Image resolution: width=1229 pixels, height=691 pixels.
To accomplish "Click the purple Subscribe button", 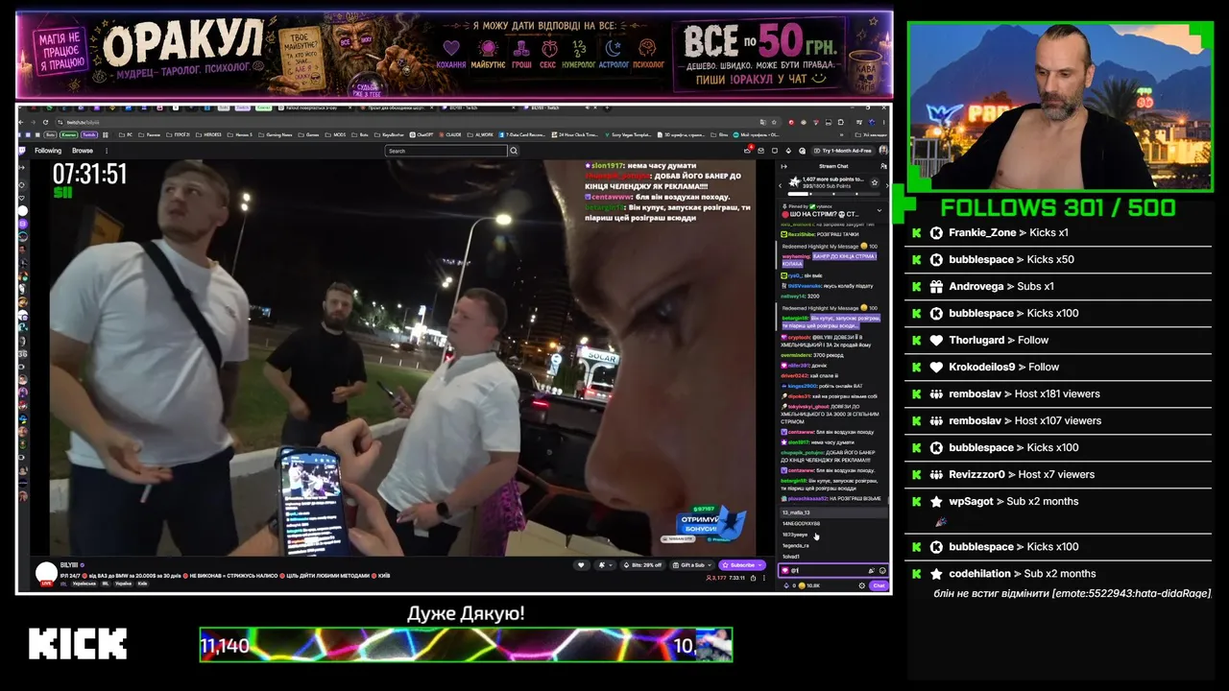I will pos(742,565).
